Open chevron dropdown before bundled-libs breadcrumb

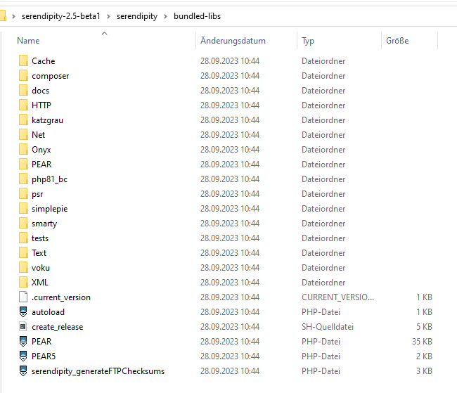point(165,15)
